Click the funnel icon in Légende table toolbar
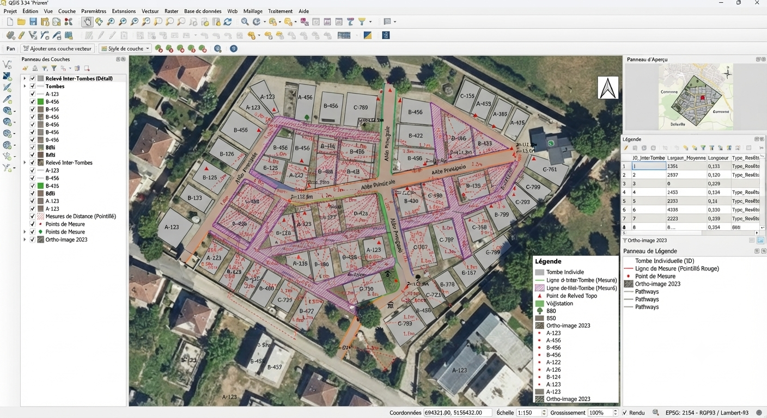This screenshot has width=767, height=418. pos(703,148)
